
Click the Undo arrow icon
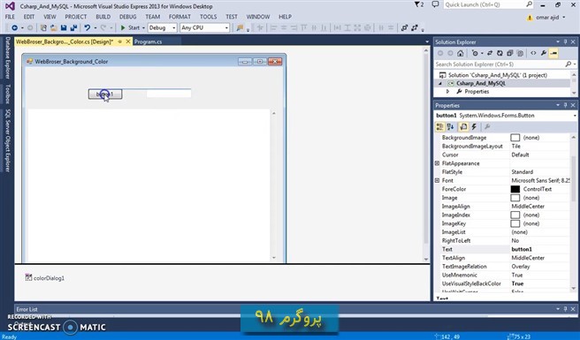(x=88, y=27)
